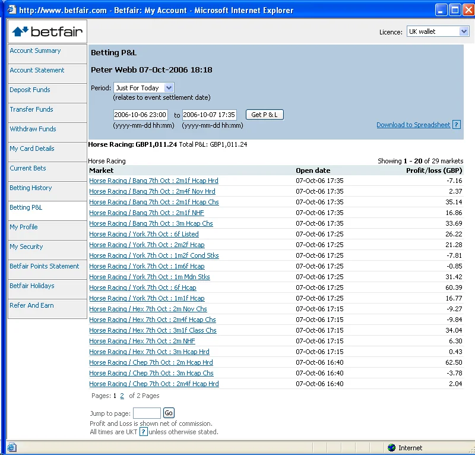Open York 7th Oct 2m2f Hcap market
Viewport: 475px width, 455px height.
tap(147, 245)
